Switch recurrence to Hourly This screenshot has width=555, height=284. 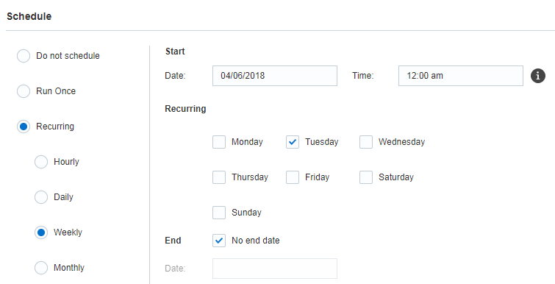point(41,162)
